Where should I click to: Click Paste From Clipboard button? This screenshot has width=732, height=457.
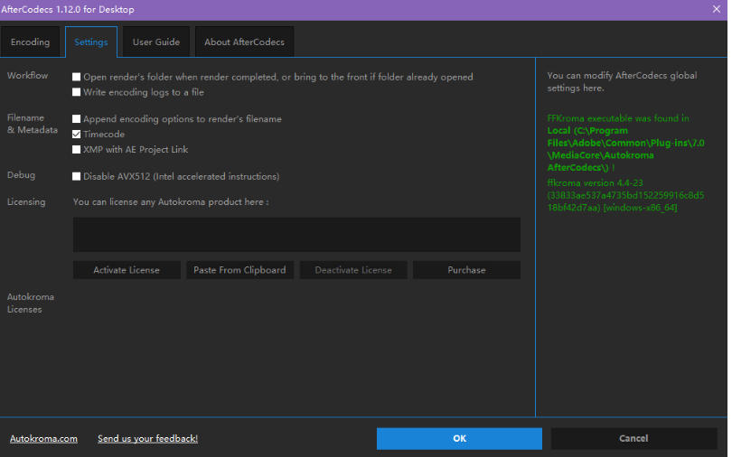pyautogui.click(x=239, y=270)
